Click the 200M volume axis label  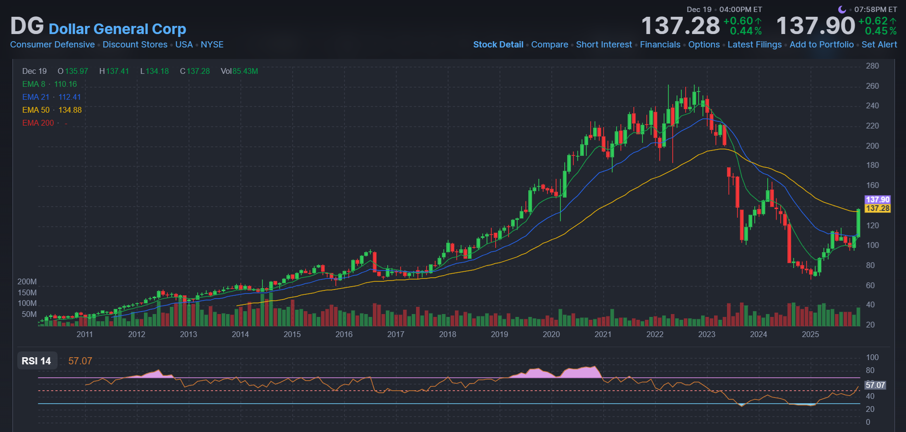tap(27, 281)
